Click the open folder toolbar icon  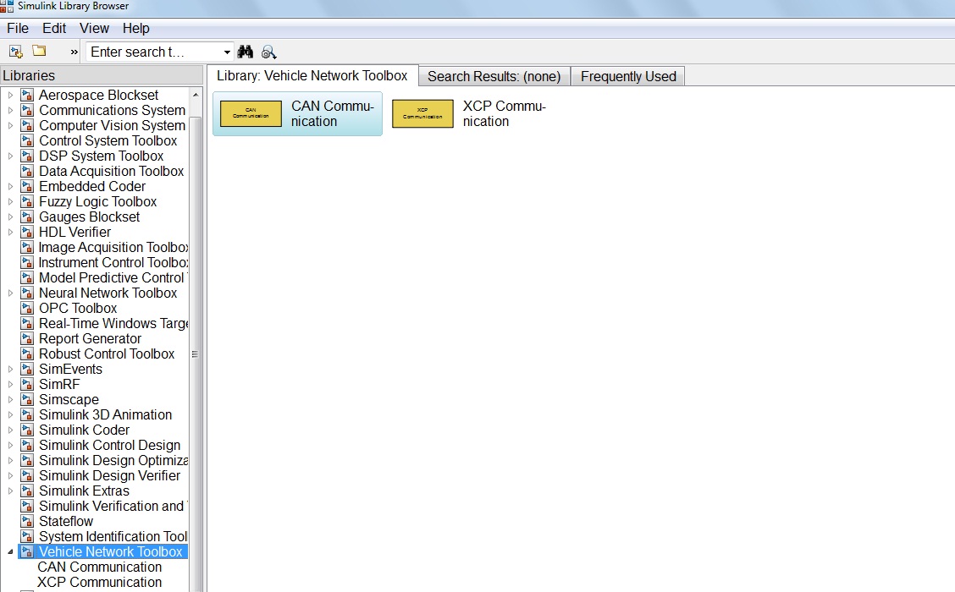[x=39, y=52]
